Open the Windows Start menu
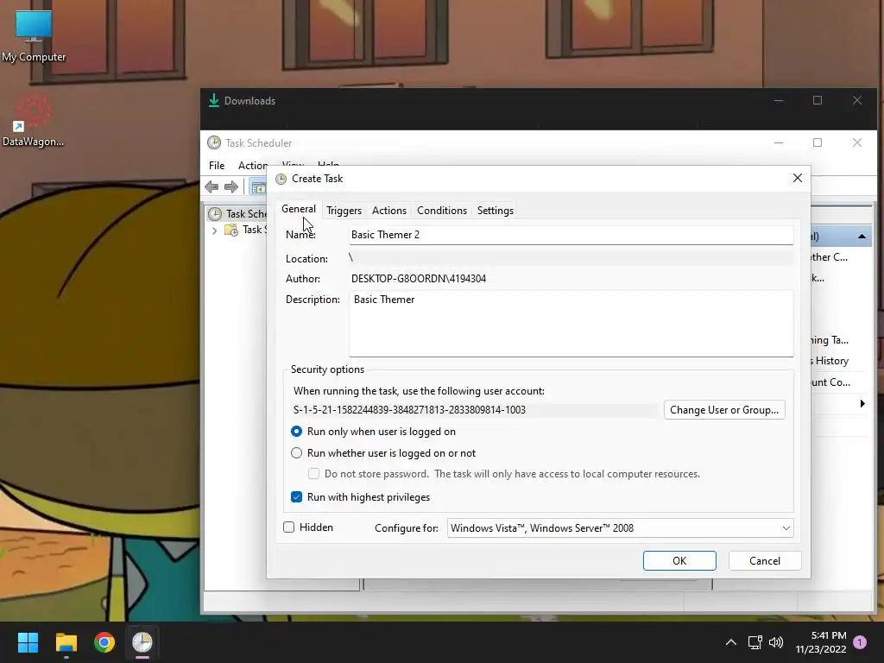 click(x=28, y=642)
